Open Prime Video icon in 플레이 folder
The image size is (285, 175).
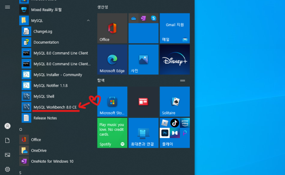coord(185,123)
